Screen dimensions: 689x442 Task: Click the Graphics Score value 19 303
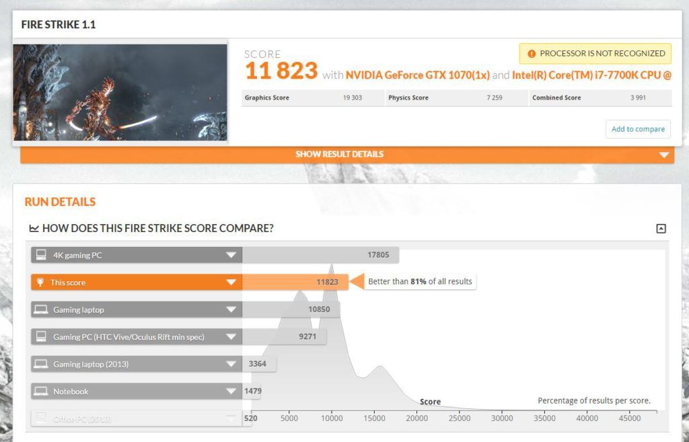[353, 98]
